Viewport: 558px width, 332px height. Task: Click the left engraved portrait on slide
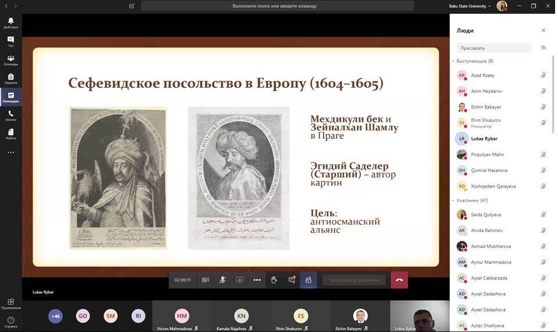point(118,178)
